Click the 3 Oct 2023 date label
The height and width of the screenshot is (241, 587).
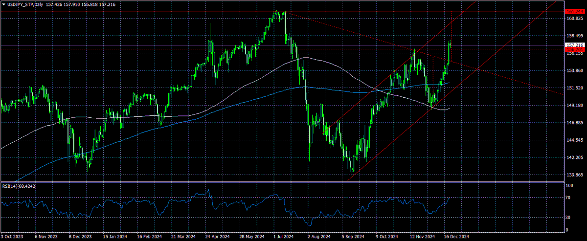[12, 237]
